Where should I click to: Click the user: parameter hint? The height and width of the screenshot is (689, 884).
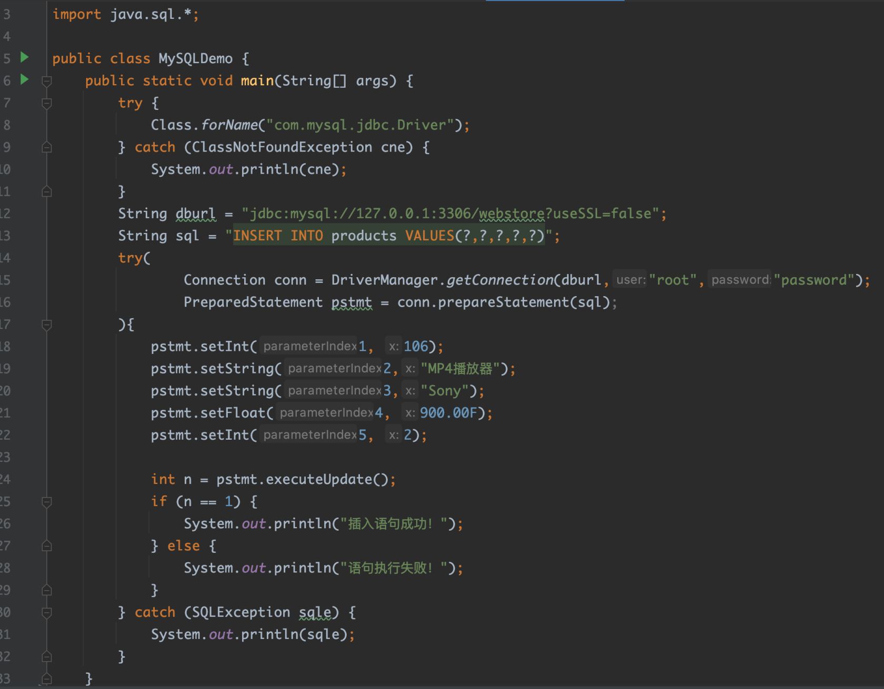point(630,280)
